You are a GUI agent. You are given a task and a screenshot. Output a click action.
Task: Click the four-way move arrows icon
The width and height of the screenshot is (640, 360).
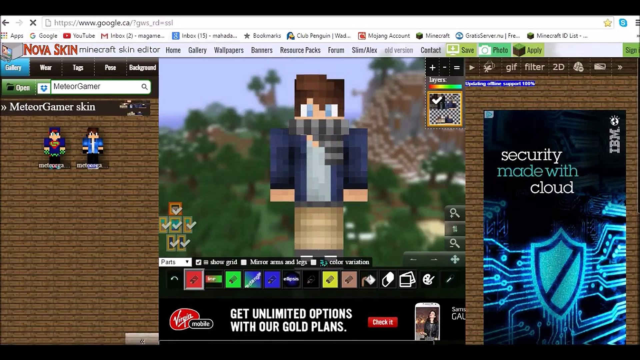455,259
